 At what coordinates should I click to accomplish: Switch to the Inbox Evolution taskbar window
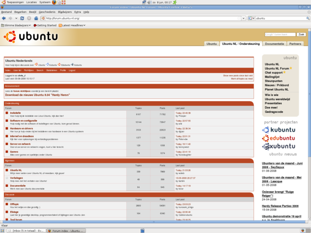click(x=26, y=231)
